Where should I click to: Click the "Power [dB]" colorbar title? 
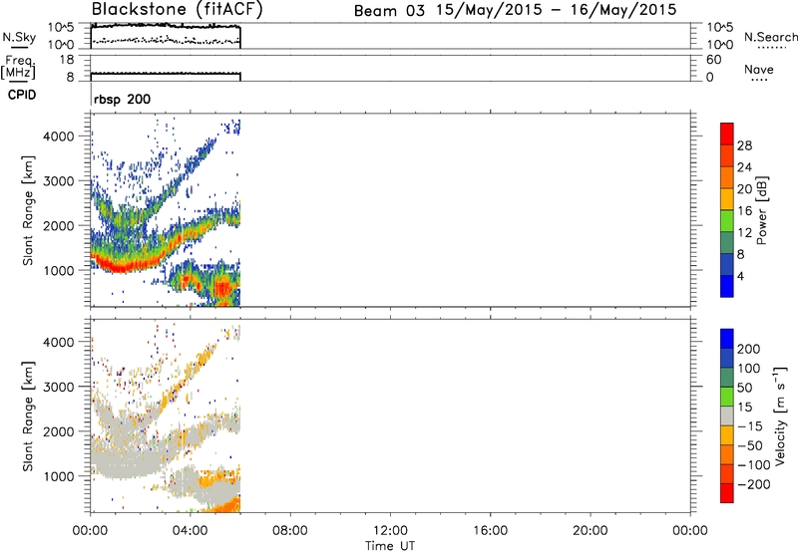coord(761,210)
